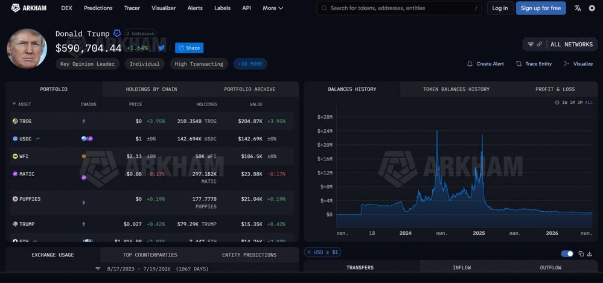Viewport: 603px width, 283px height.
Task: Switch to the Entity Predictions tab
Action: pyautogui.click(x=249, y=255)
